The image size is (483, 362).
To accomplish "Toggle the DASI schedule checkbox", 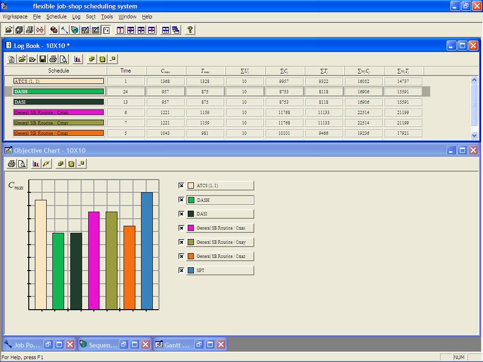I will tap(181, 214).
